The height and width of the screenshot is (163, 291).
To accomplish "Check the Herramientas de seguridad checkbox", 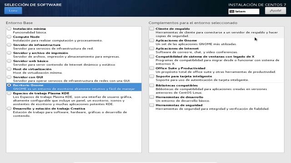I will 152,105.
